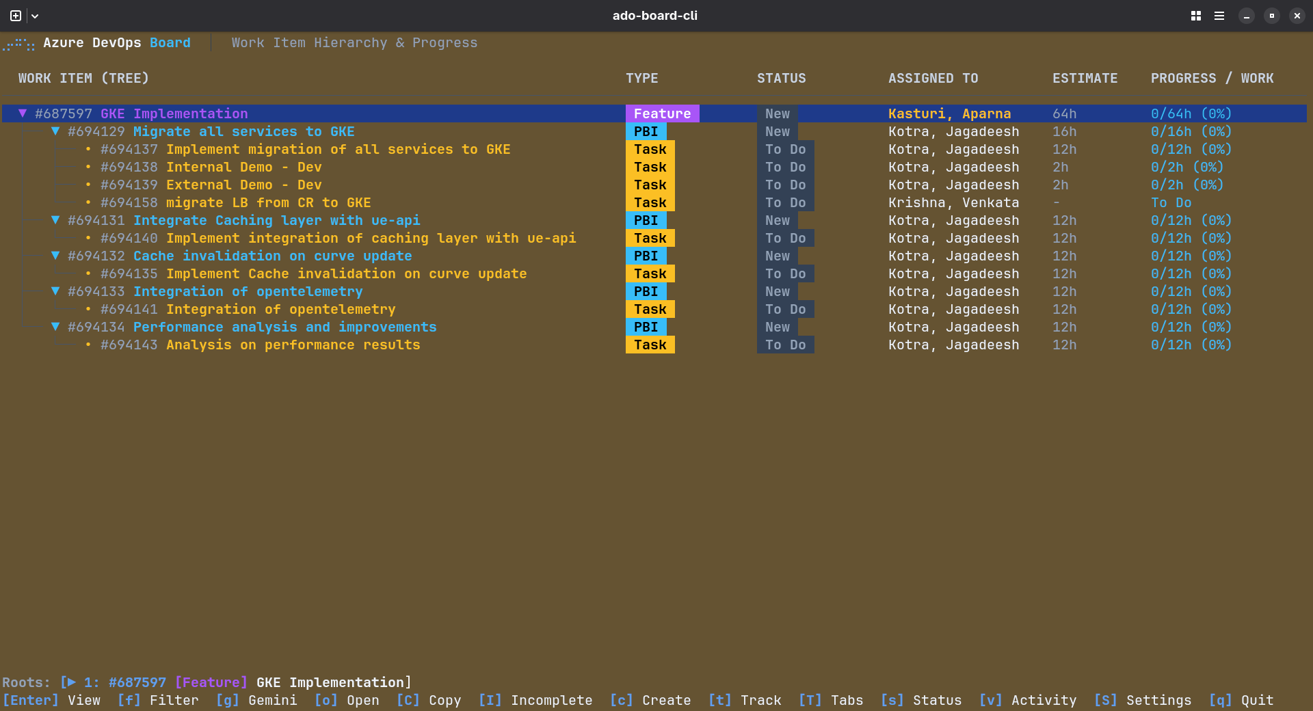
Task: Click the Azure DevOps dotted logo icon
Action: pos(18,44)
